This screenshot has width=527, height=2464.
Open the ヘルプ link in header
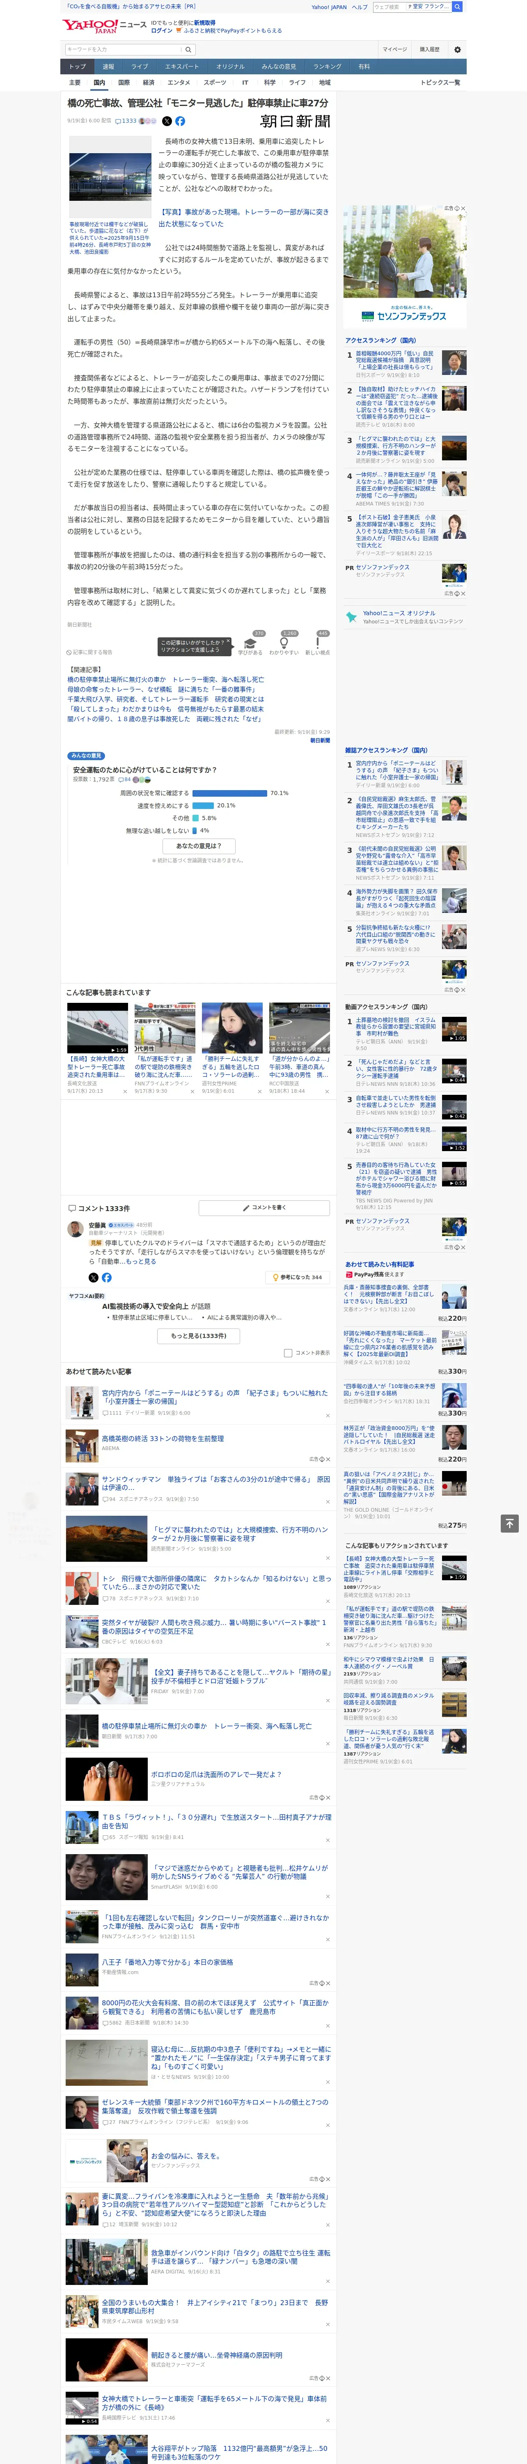tap(359, 7)
